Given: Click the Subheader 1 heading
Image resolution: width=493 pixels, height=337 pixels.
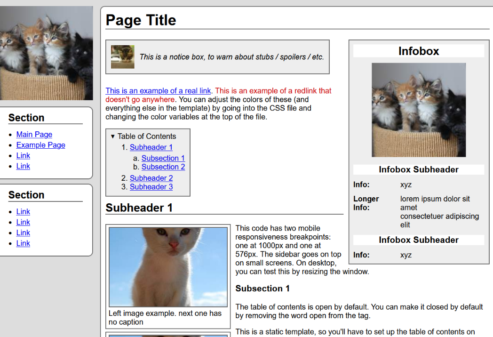Looking at the screenshot, I should click(139, 208).
